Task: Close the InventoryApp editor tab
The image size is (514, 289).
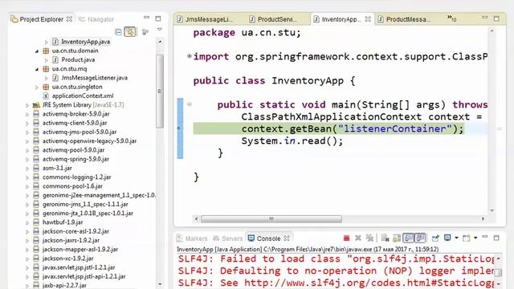Action: coord(368,19)
